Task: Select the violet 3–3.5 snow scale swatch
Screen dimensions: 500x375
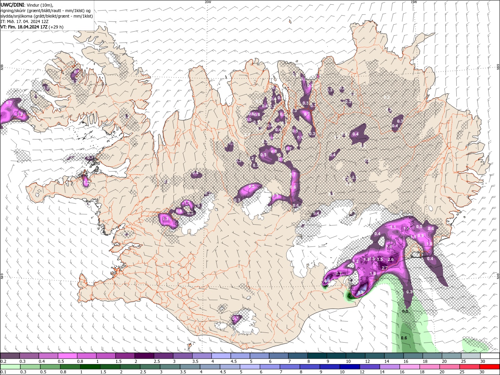Action: [x=184, y=356]
